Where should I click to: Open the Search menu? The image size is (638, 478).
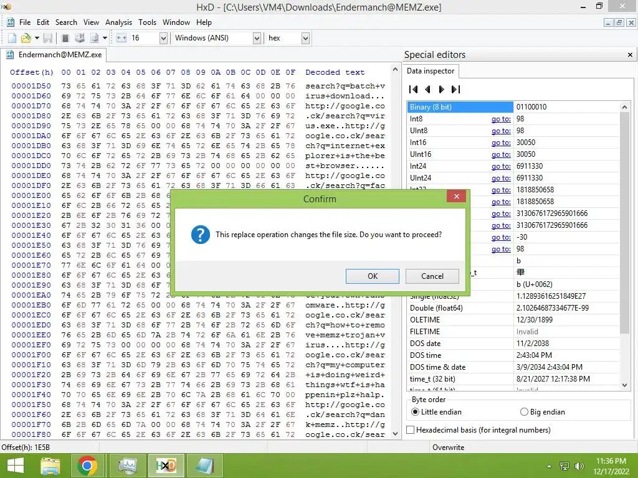[x=66, y=22]
